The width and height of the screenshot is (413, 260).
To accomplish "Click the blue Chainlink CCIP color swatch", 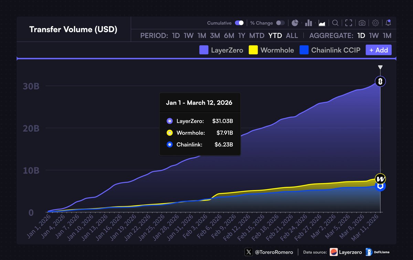I will 304,50.
